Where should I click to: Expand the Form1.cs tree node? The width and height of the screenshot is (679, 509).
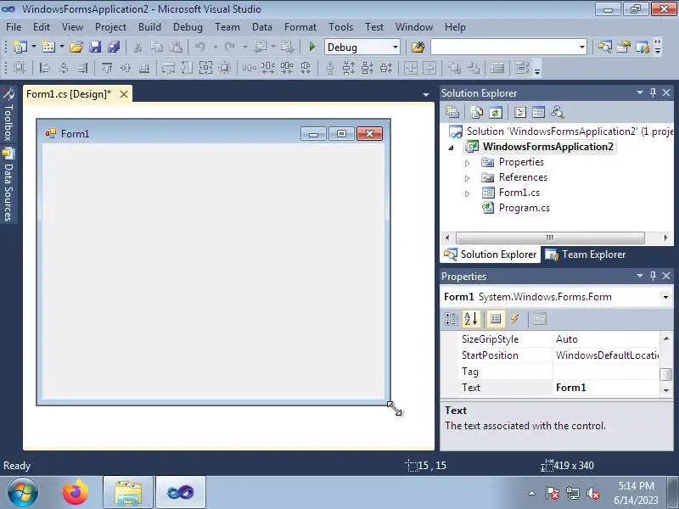468,193
